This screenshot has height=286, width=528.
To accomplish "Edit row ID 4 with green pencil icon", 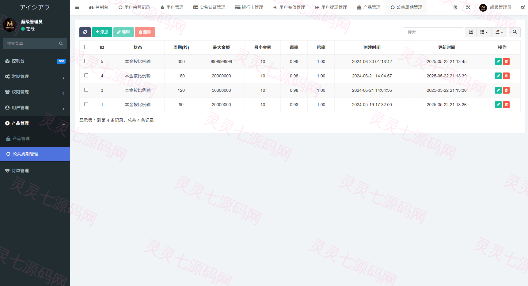I will (x=498, y=76).
